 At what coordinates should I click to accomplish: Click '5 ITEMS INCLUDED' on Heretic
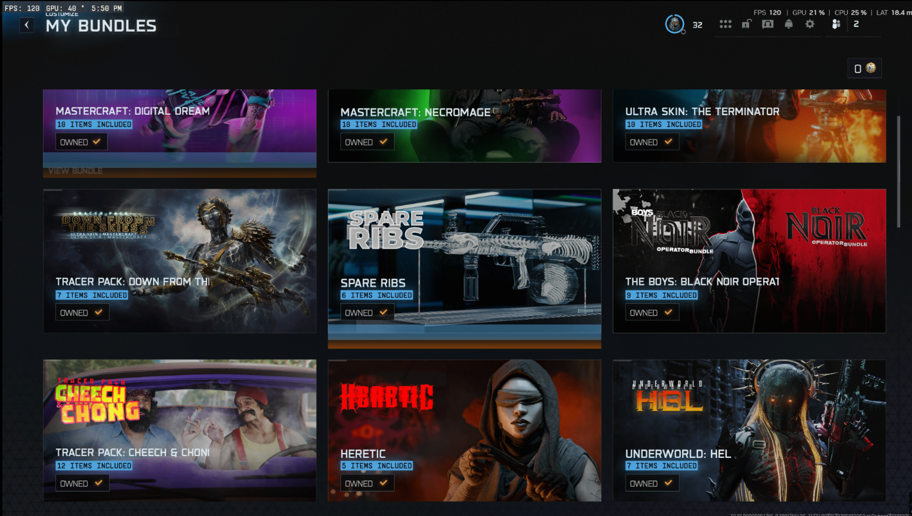point(377,465)
